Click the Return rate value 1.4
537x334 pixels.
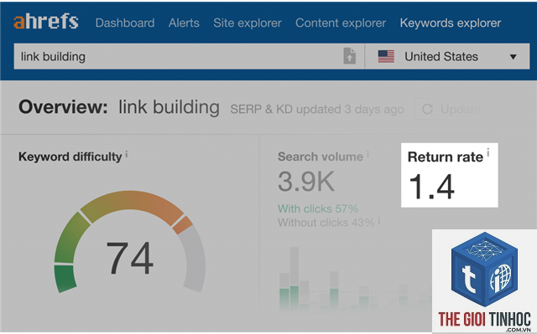click(x=431, y=186)
